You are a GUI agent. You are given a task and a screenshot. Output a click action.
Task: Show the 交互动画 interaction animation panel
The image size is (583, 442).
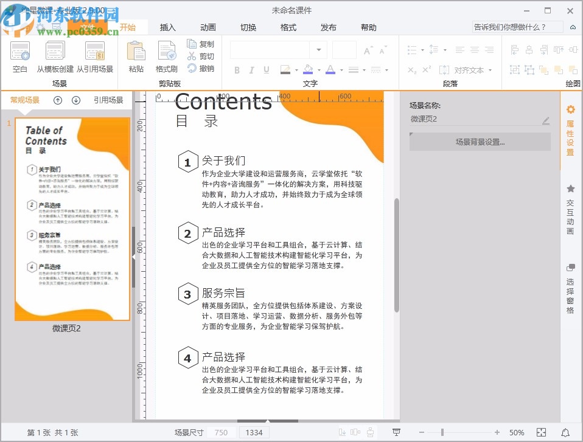pos(570,209)
